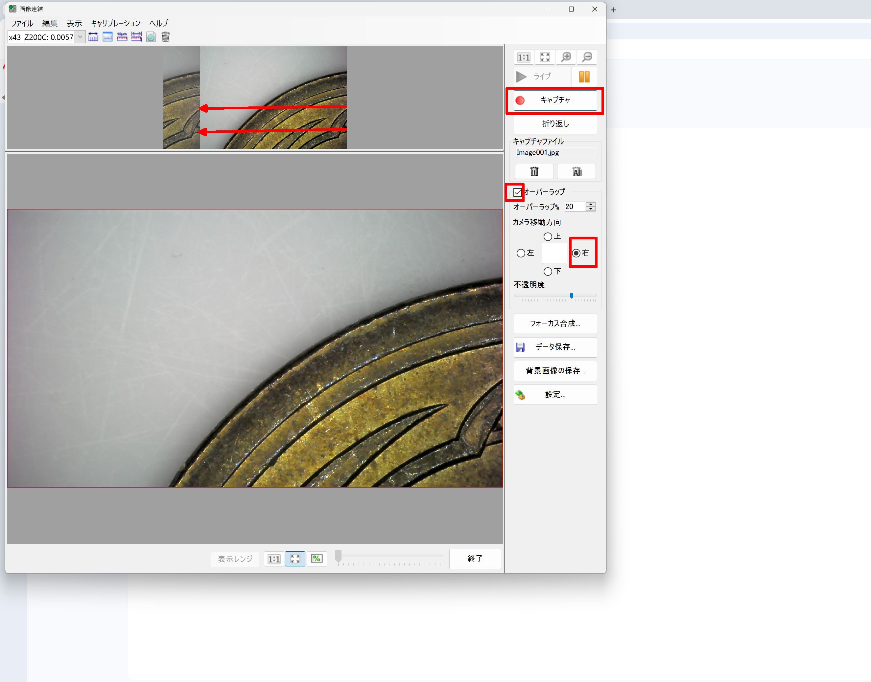Click the 表示レンジ button
The height and width of the screenshot is (682, 871).
click(235, 559)
